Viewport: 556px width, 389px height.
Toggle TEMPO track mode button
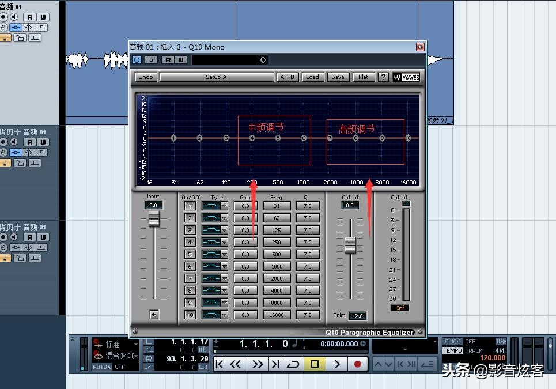(452, 351)
